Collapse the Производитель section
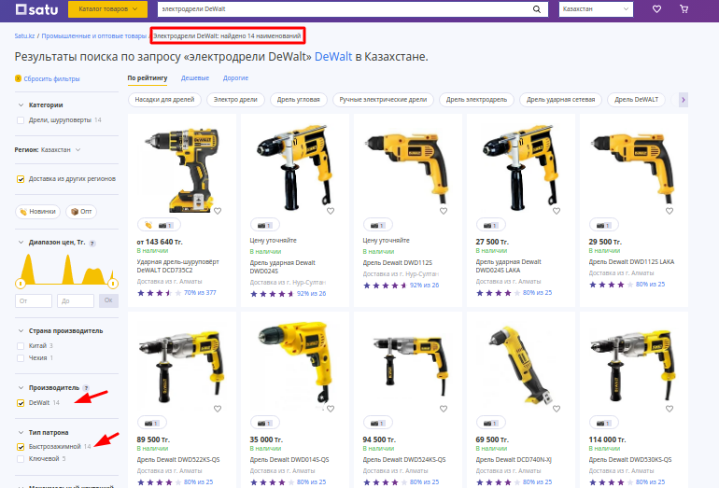This screenshot has height=488, width=719. pos(21,387)
